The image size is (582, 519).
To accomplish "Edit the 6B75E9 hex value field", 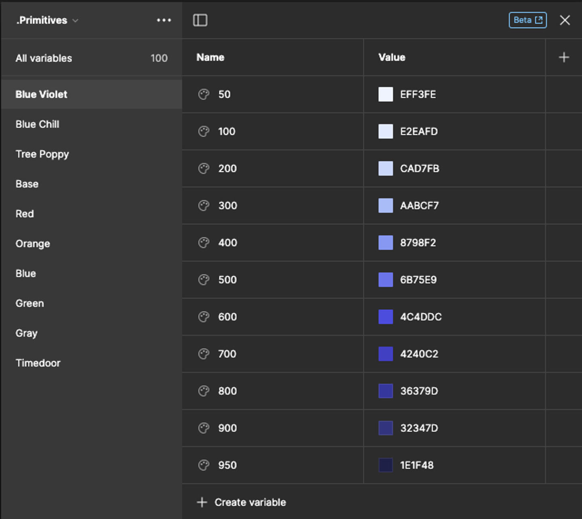I will pos(418,280).
